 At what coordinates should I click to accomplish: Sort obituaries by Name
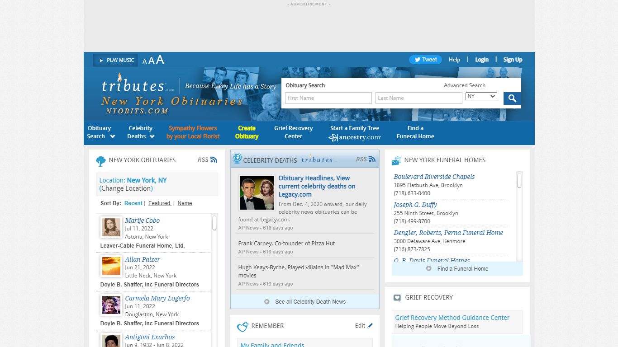[x=185, y=203]
